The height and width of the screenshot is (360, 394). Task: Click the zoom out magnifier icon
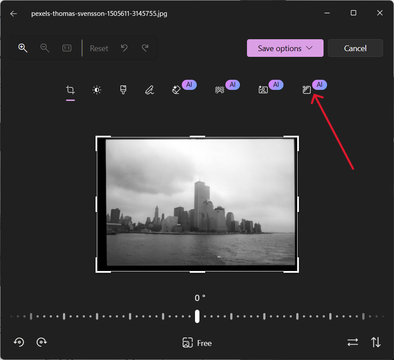point(44,48)
